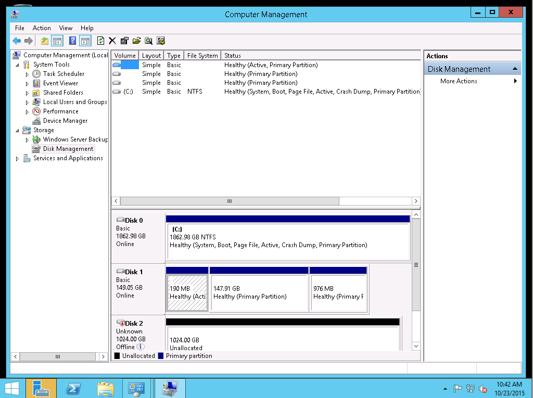Screen dimensions: 533x398
Task: Select the 147.91 GB partition on Disk 1
Action: [259, 293]
